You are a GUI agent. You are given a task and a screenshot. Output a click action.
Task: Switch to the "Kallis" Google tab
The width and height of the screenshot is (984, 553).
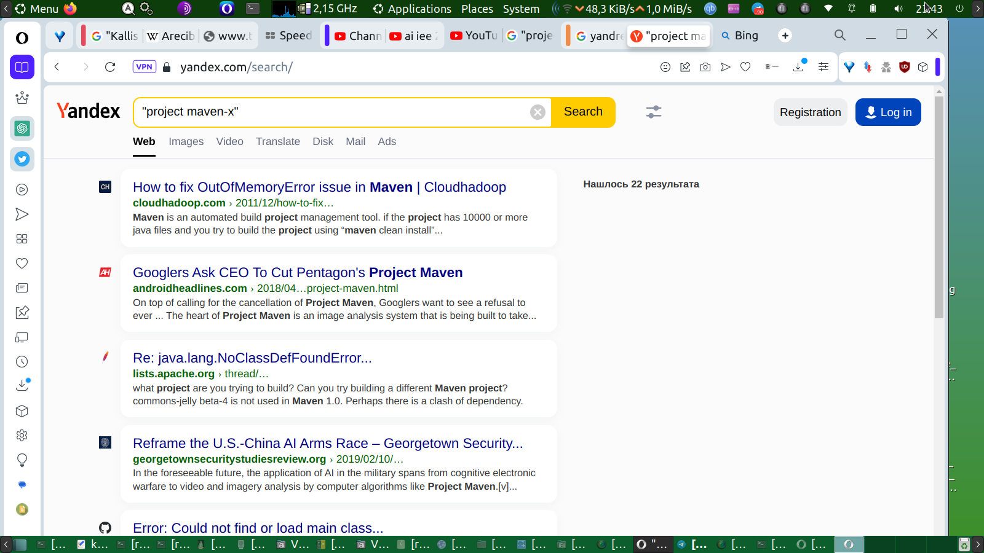coord(115,36)
